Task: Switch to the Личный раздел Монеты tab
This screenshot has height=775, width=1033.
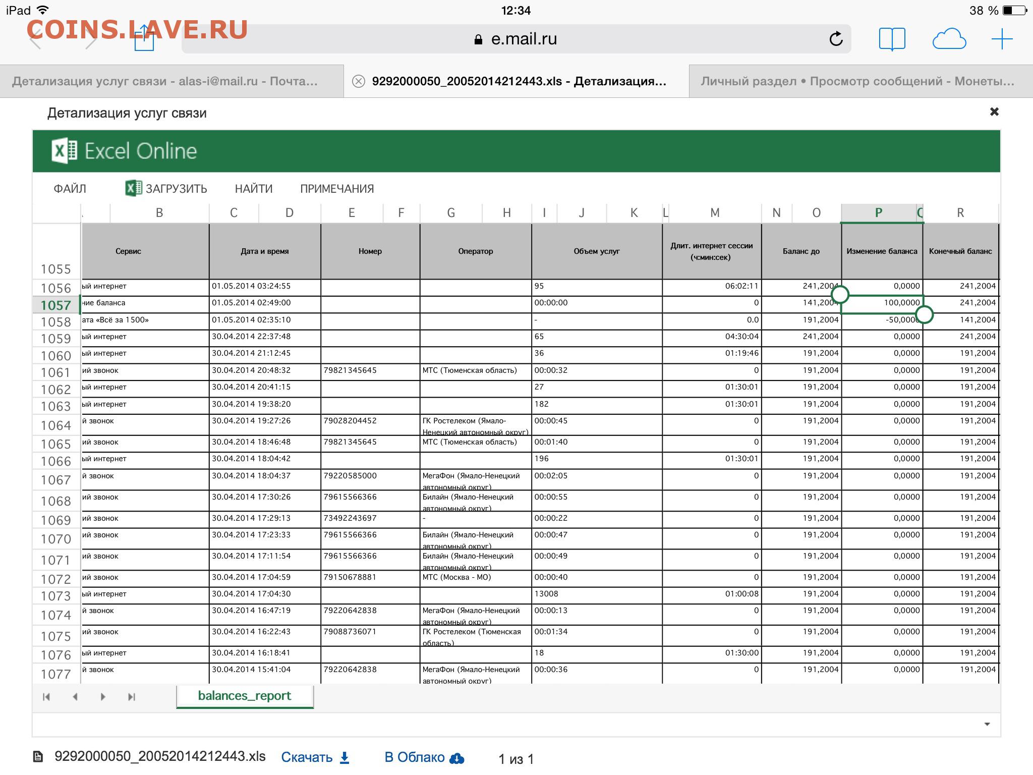Action: click(861, 81)
